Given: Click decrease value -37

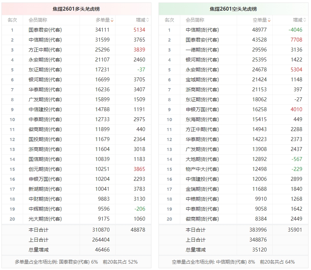Looking at the screenshot, I should pos(141,70).
